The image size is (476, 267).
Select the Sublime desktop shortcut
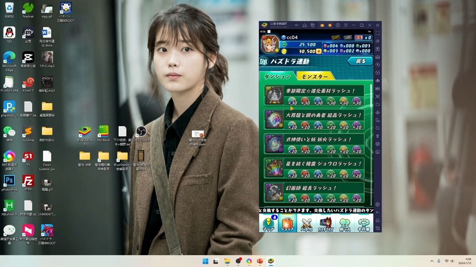pos(28,134)
